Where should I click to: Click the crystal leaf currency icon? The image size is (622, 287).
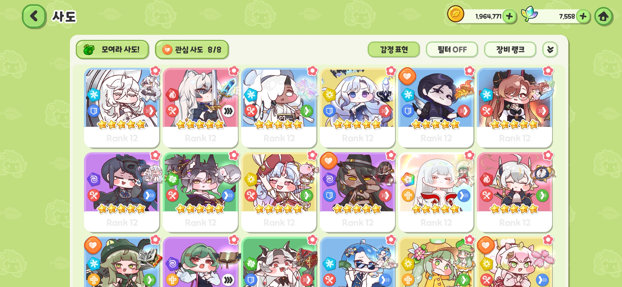coord(529,14)
